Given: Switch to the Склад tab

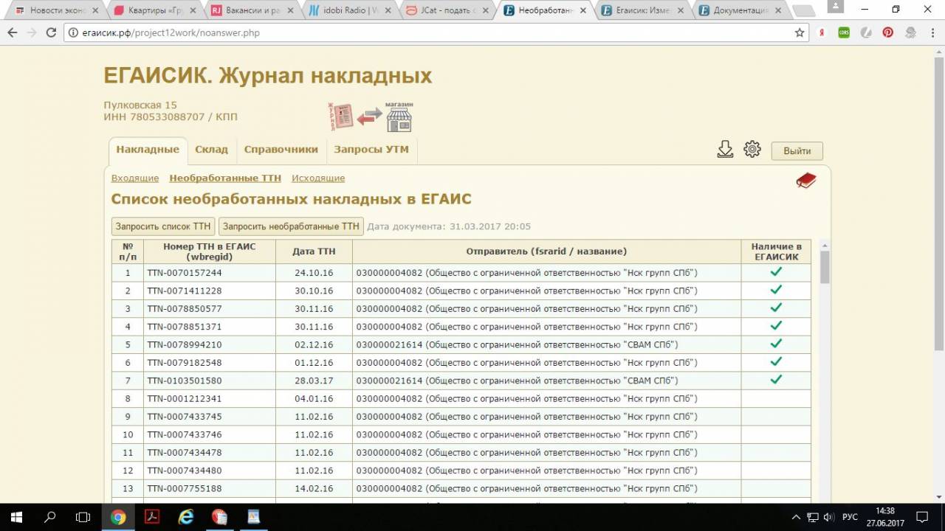Looking at the screenshot, I should 211,148.
